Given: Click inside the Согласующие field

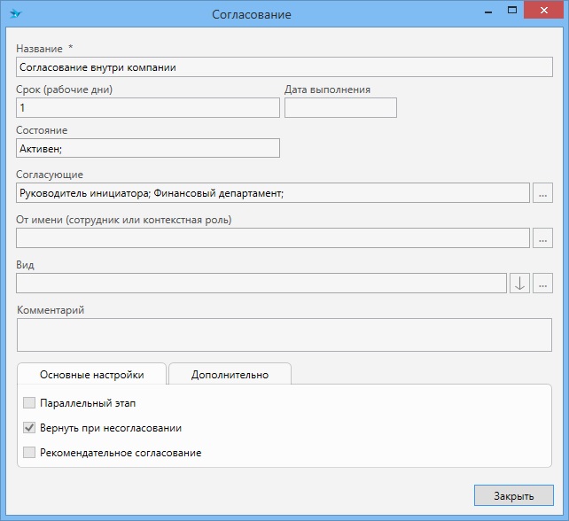Looking at the screenshot, I should pos(272,192).
